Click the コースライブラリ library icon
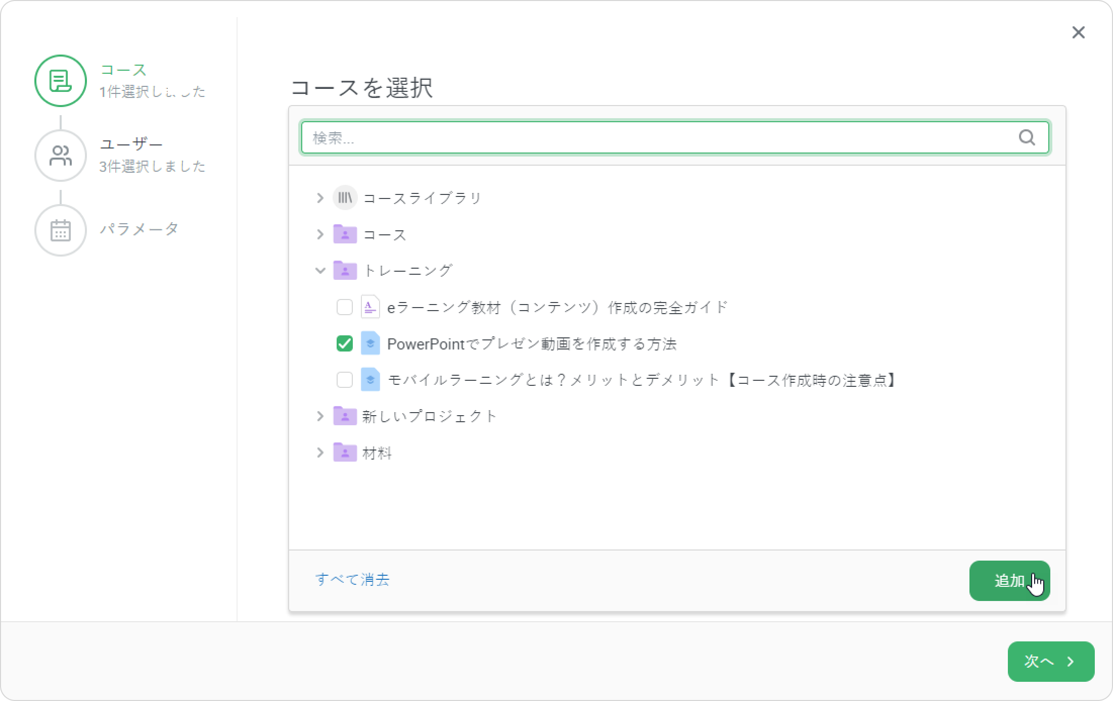The width and height of the screenshot is (1113, 701). [x=345, y=197]
